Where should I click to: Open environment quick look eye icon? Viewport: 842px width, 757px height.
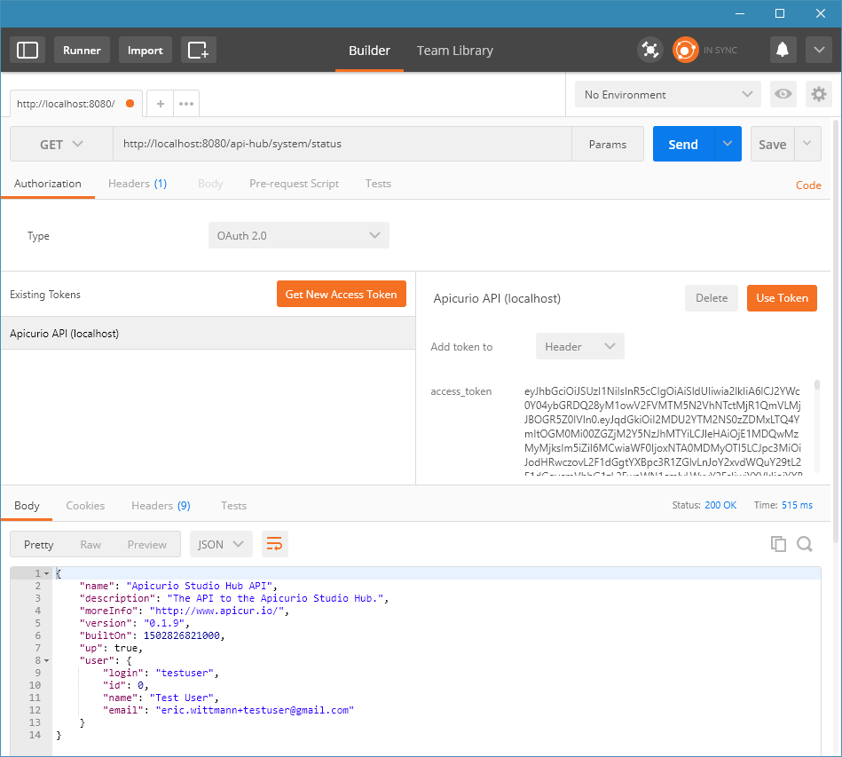[x=783, y=93]
